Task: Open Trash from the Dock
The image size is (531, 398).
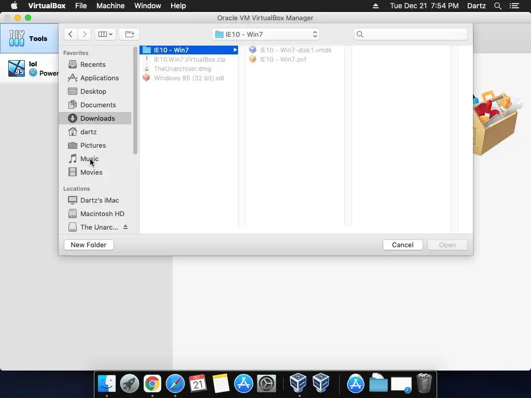Action: (x=424, y=383)
